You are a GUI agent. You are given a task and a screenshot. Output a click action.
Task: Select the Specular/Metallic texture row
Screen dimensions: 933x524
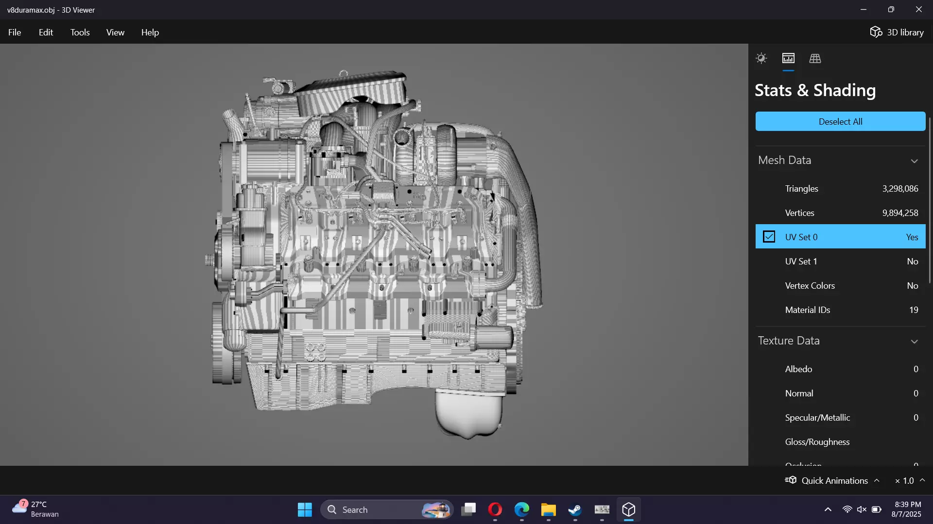tap(840, 417)
